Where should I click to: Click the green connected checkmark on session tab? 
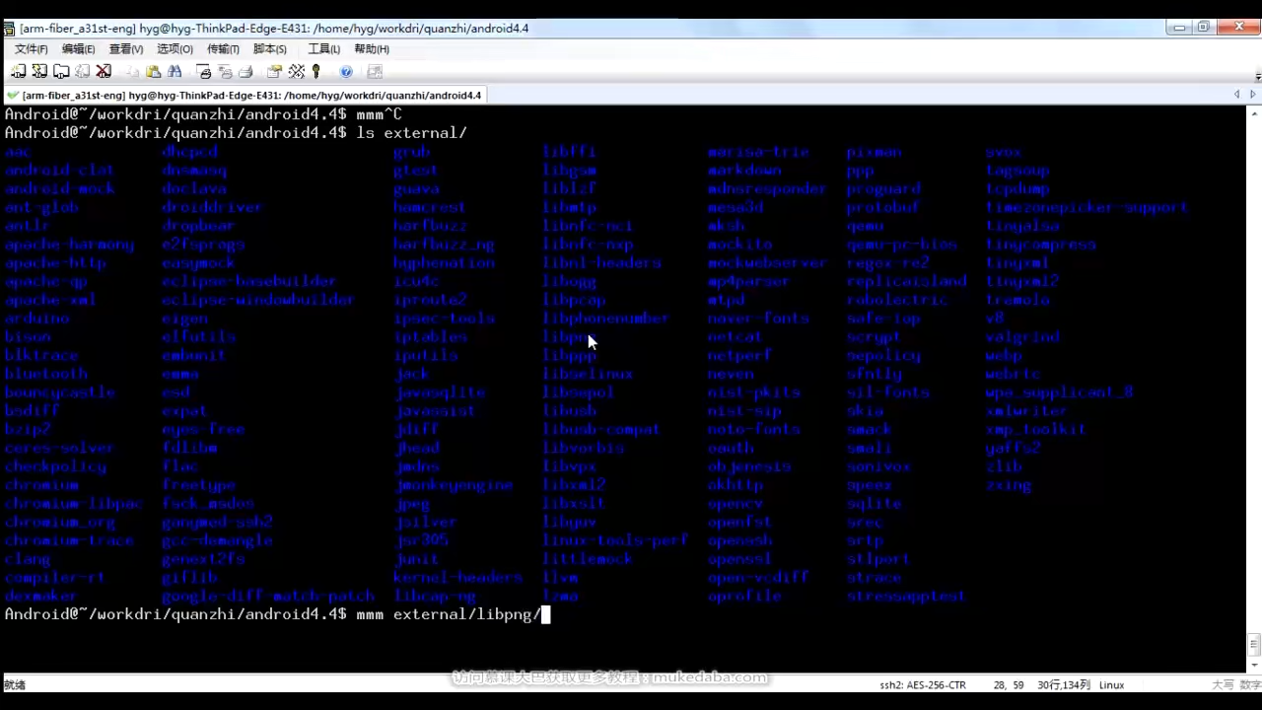[x=12, y=96]
